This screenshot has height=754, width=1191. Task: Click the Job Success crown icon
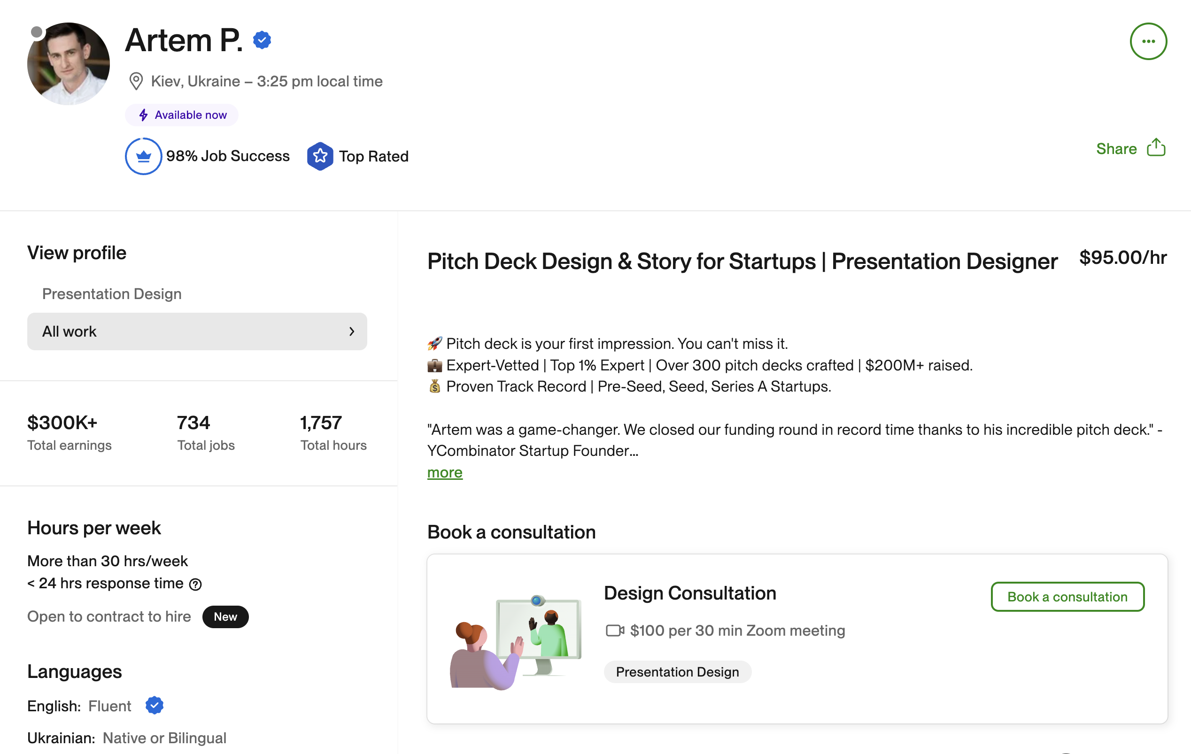click(x=143, y=156)
